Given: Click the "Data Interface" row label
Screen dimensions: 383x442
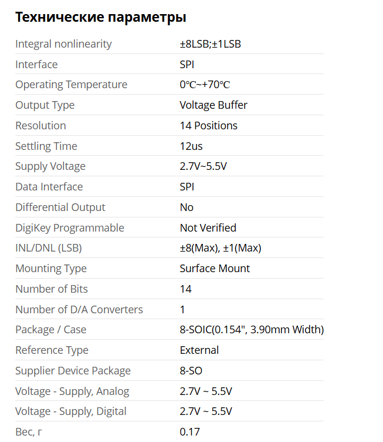Looking at the screenshot, I should [x=49, y=187].
